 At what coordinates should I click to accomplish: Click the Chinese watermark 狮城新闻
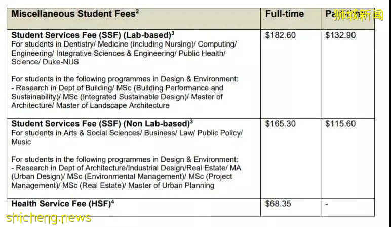tap(358, 15)
